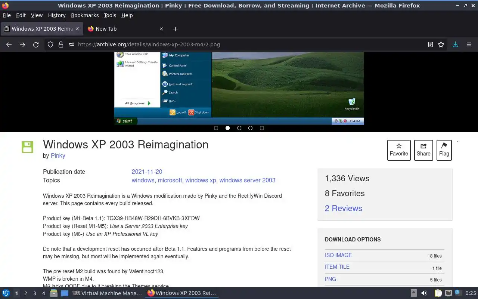Open the Edit menu

point(21,15)
